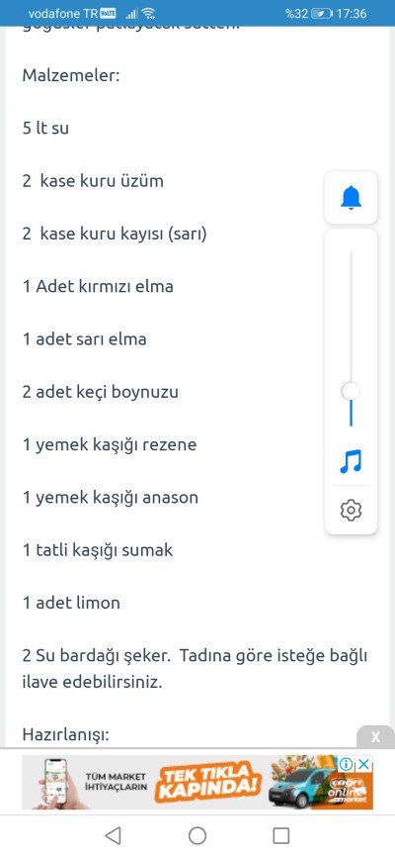Tap the Hazırlanışı heading text

pyautogui.click(x=66, y=735)
